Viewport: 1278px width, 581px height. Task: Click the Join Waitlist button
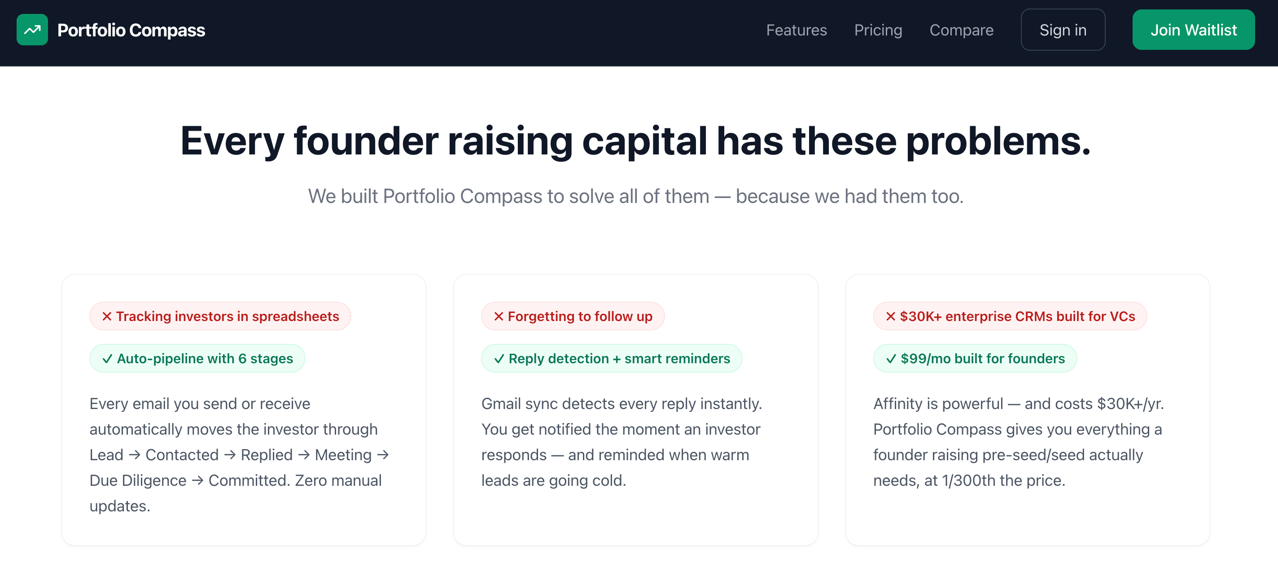1193,30
